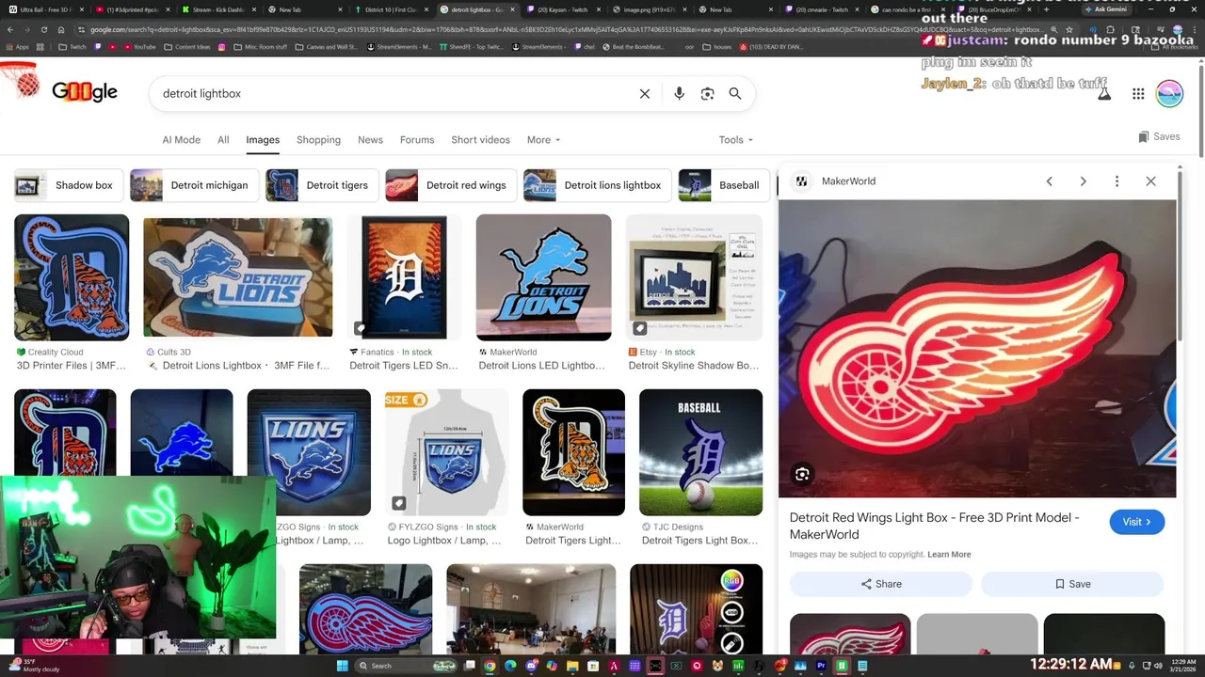Viewport: 1205px width, 677px height.
Task: Click the Windows taskbar Search box
Action: coord(407,666)
